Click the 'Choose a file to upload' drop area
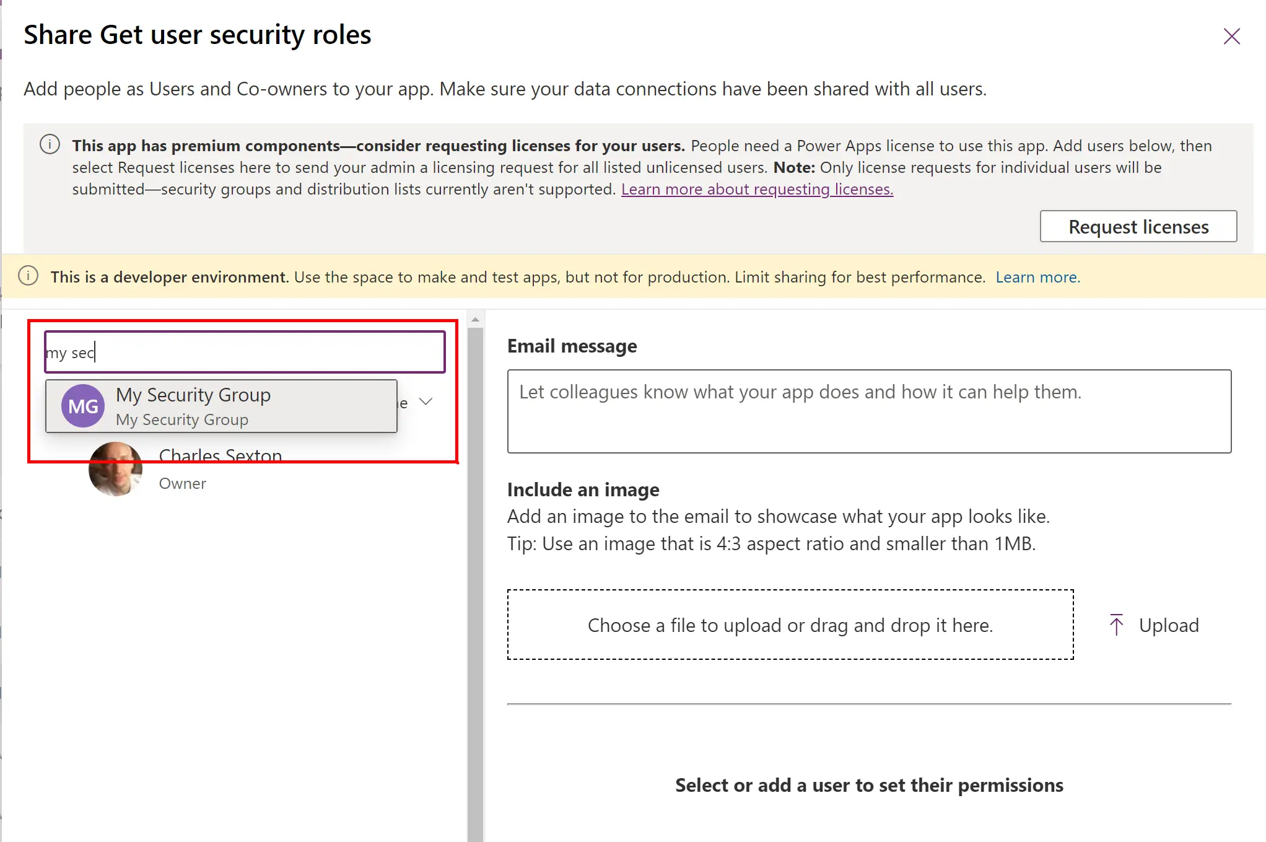 click(x=790, y=625)
